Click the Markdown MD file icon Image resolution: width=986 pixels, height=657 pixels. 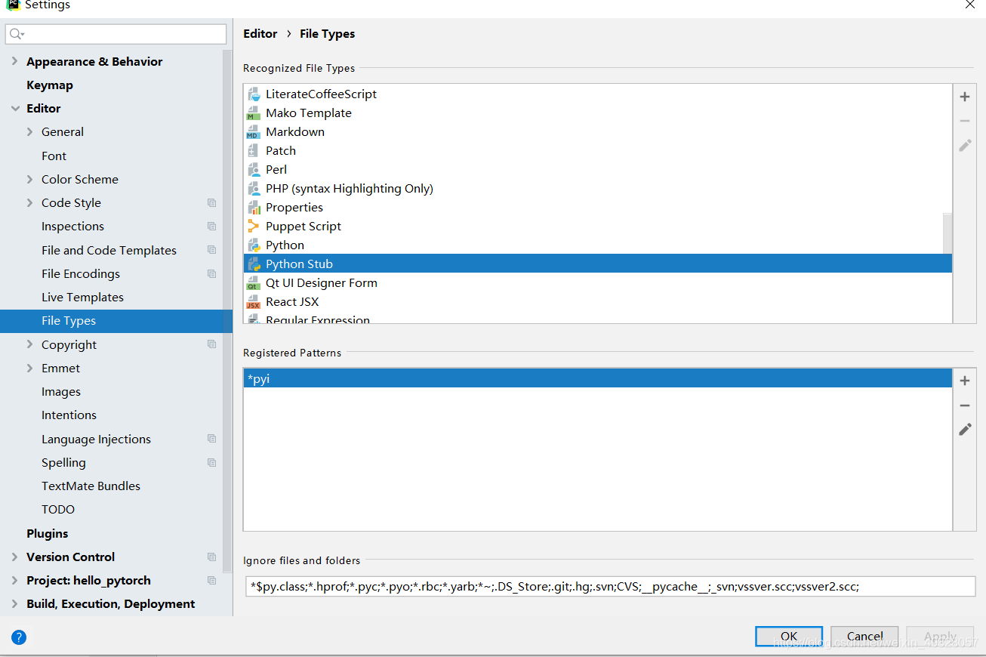coord(254,132)
